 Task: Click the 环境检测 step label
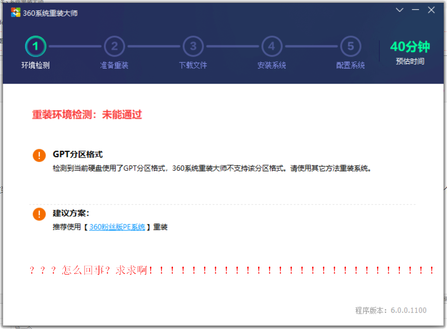(36, 65)
